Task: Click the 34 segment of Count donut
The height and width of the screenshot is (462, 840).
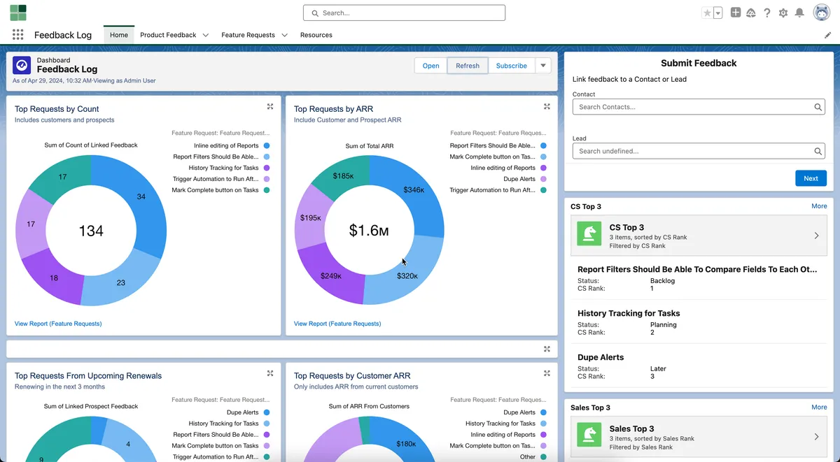Action: point(142,196)
